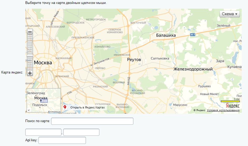This screenshot has height=146, width=248.
Task: Focus the second coordinate input field
Action: tap(81, 132)
